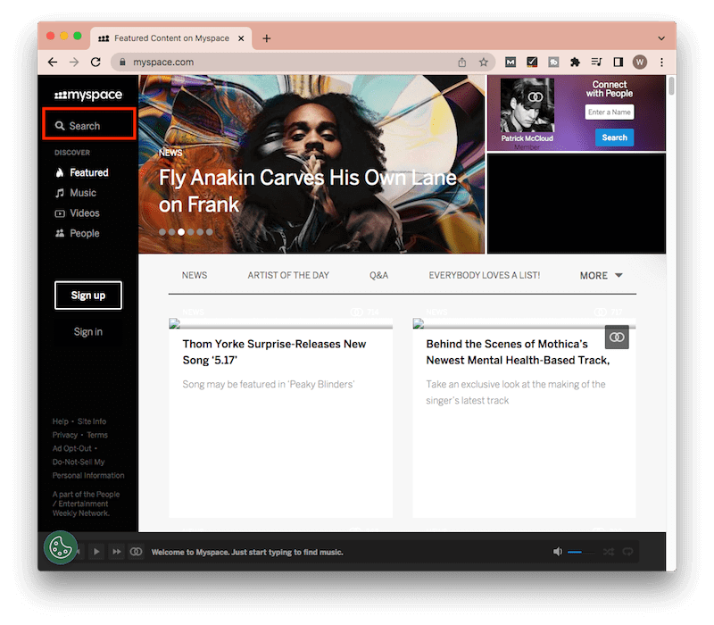
Task: Open the browser tab search chevron
Action: click(660, 37)
